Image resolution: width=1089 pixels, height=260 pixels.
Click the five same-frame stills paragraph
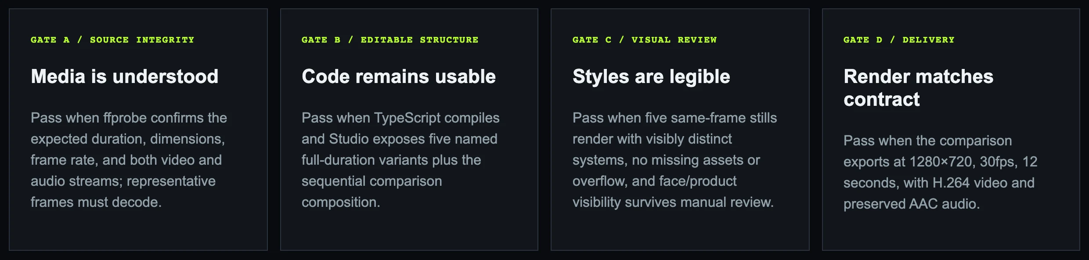coord(674,160)
